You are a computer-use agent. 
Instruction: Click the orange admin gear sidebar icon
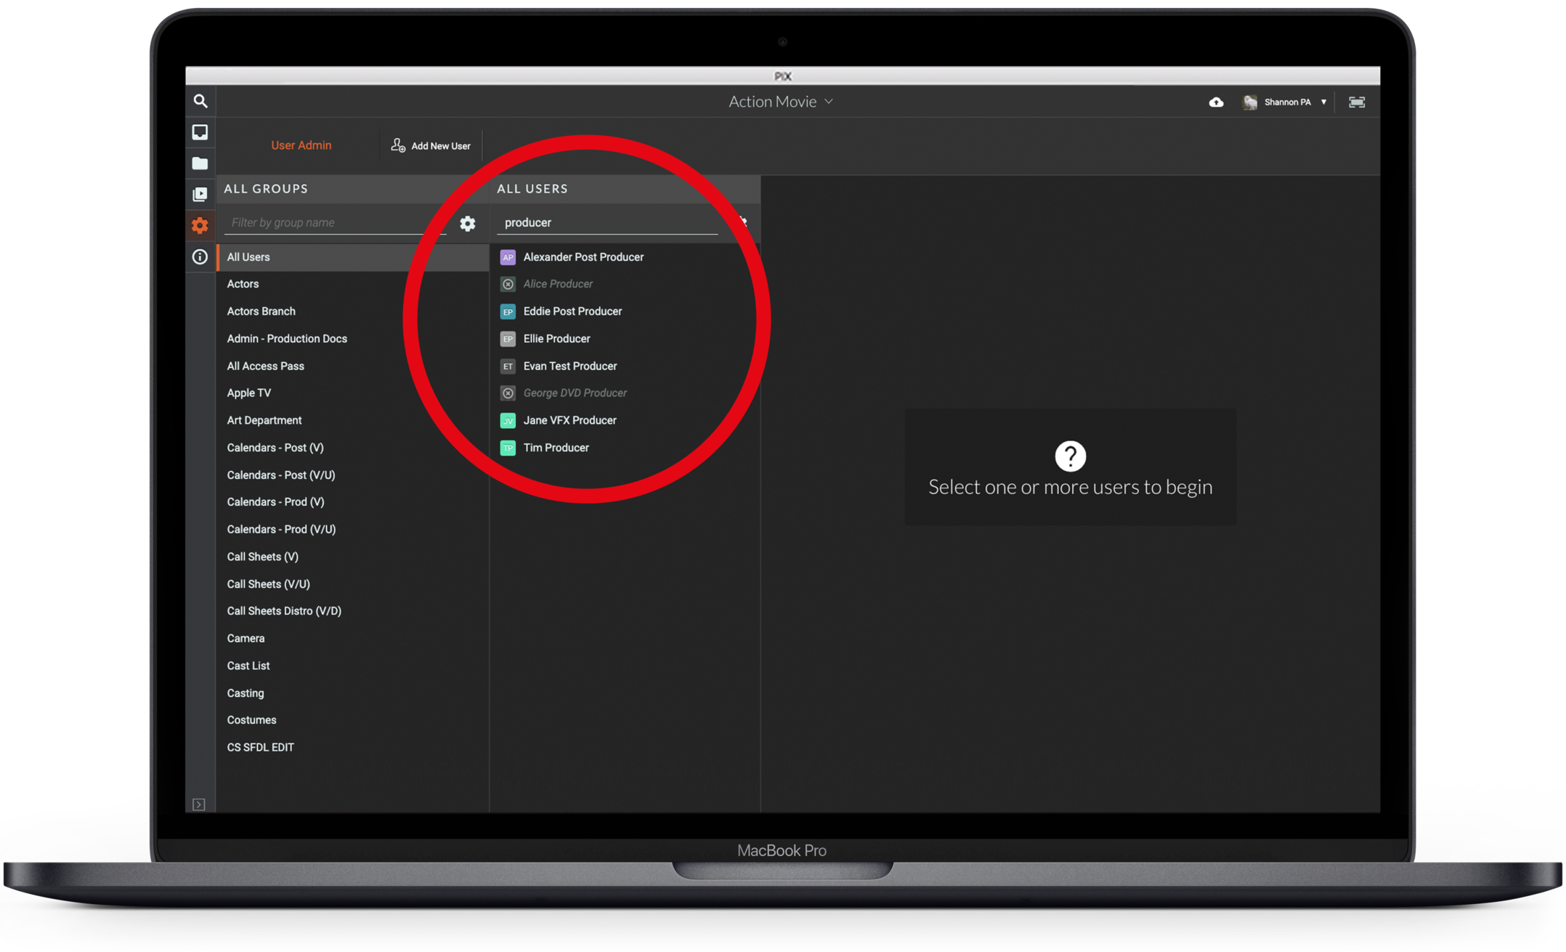(x=200, y=225)
